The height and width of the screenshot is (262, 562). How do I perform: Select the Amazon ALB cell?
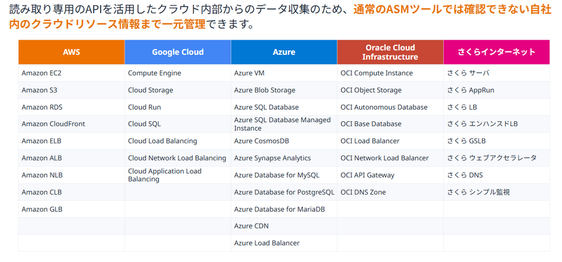click(x=72, y=158)
